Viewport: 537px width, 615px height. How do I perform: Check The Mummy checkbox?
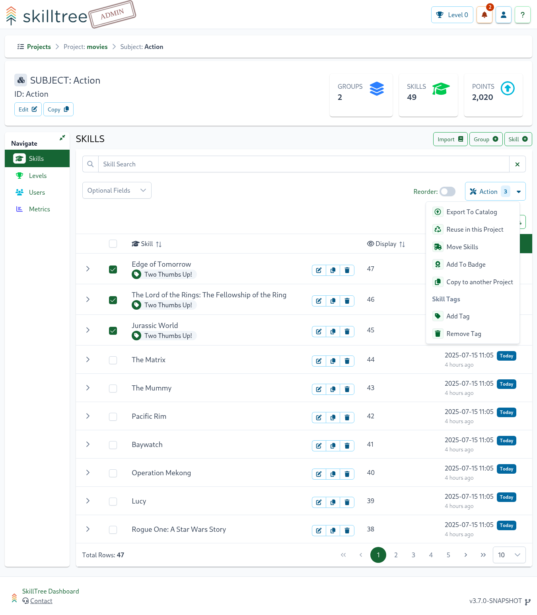(113, 389)
